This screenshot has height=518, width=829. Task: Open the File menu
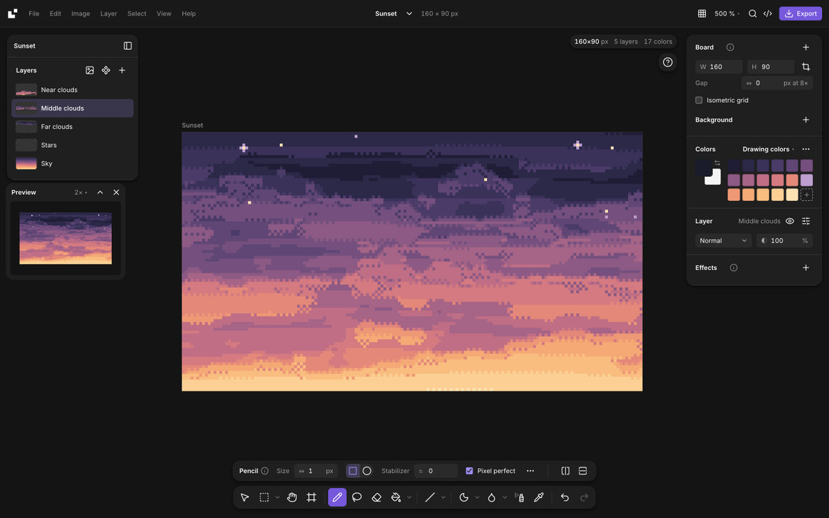click(34, 14)
